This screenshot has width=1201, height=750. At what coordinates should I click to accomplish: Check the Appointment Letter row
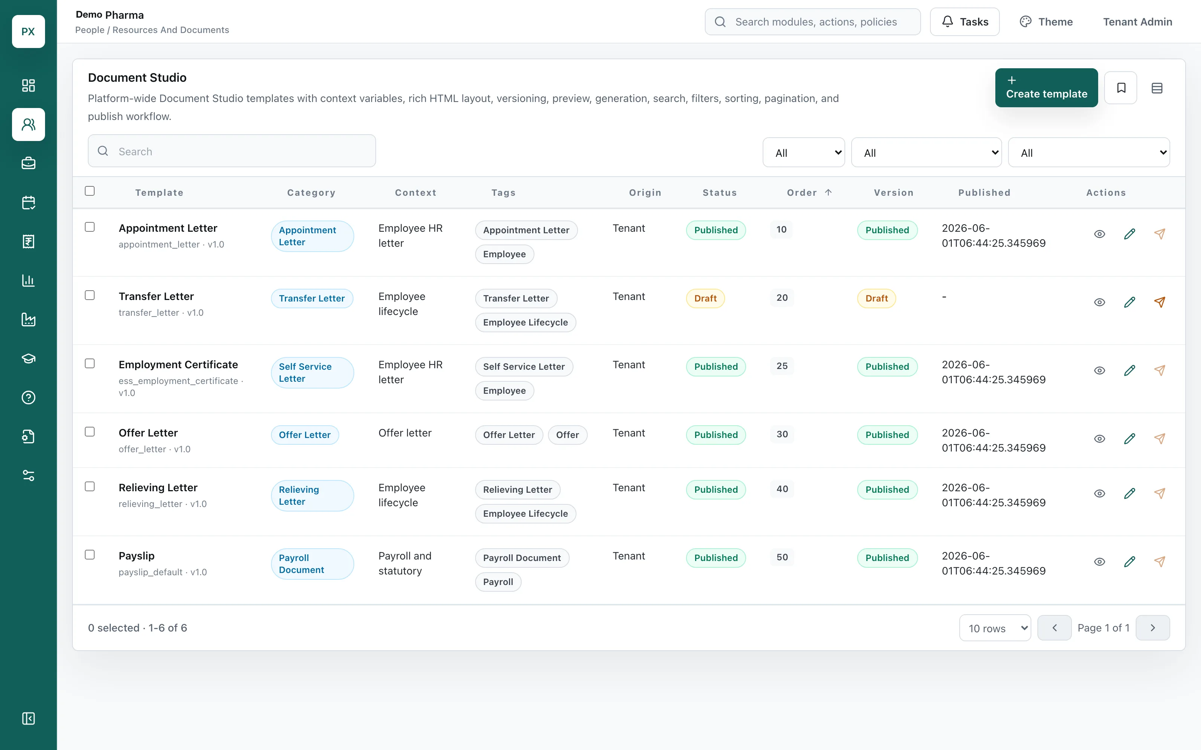[x=90, y=226]
